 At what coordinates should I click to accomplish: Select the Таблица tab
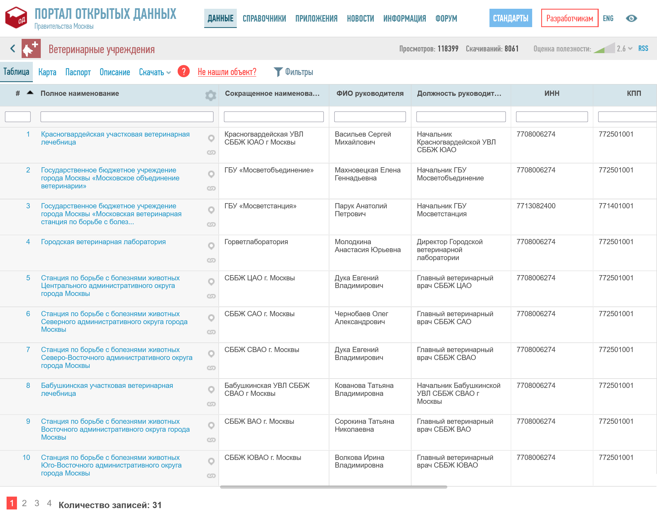click(16, 72)
